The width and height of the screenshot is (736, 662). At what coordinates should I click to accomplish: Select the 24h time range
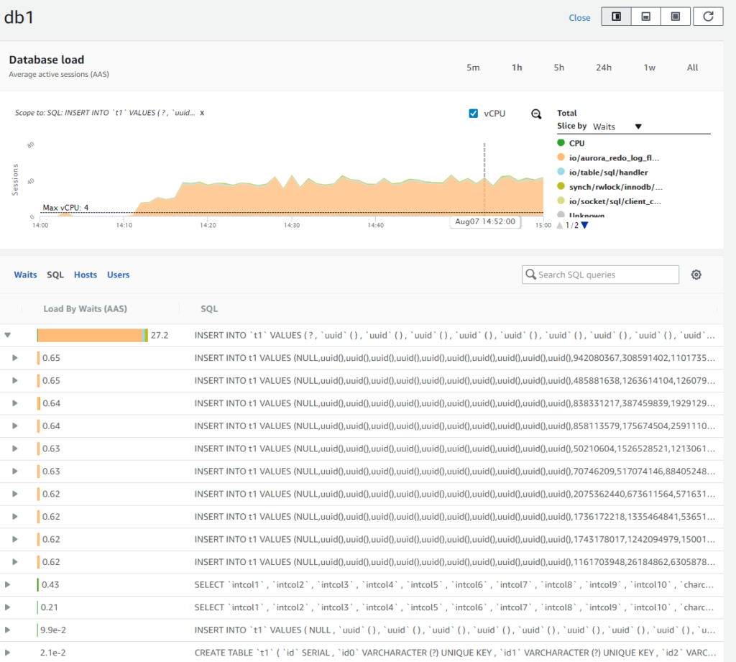(603, 68)
